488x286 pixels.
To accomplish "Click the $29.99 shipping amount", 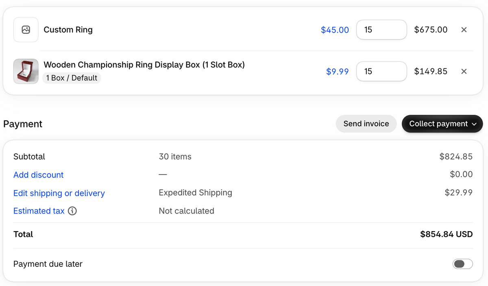I will pos(459,193).
